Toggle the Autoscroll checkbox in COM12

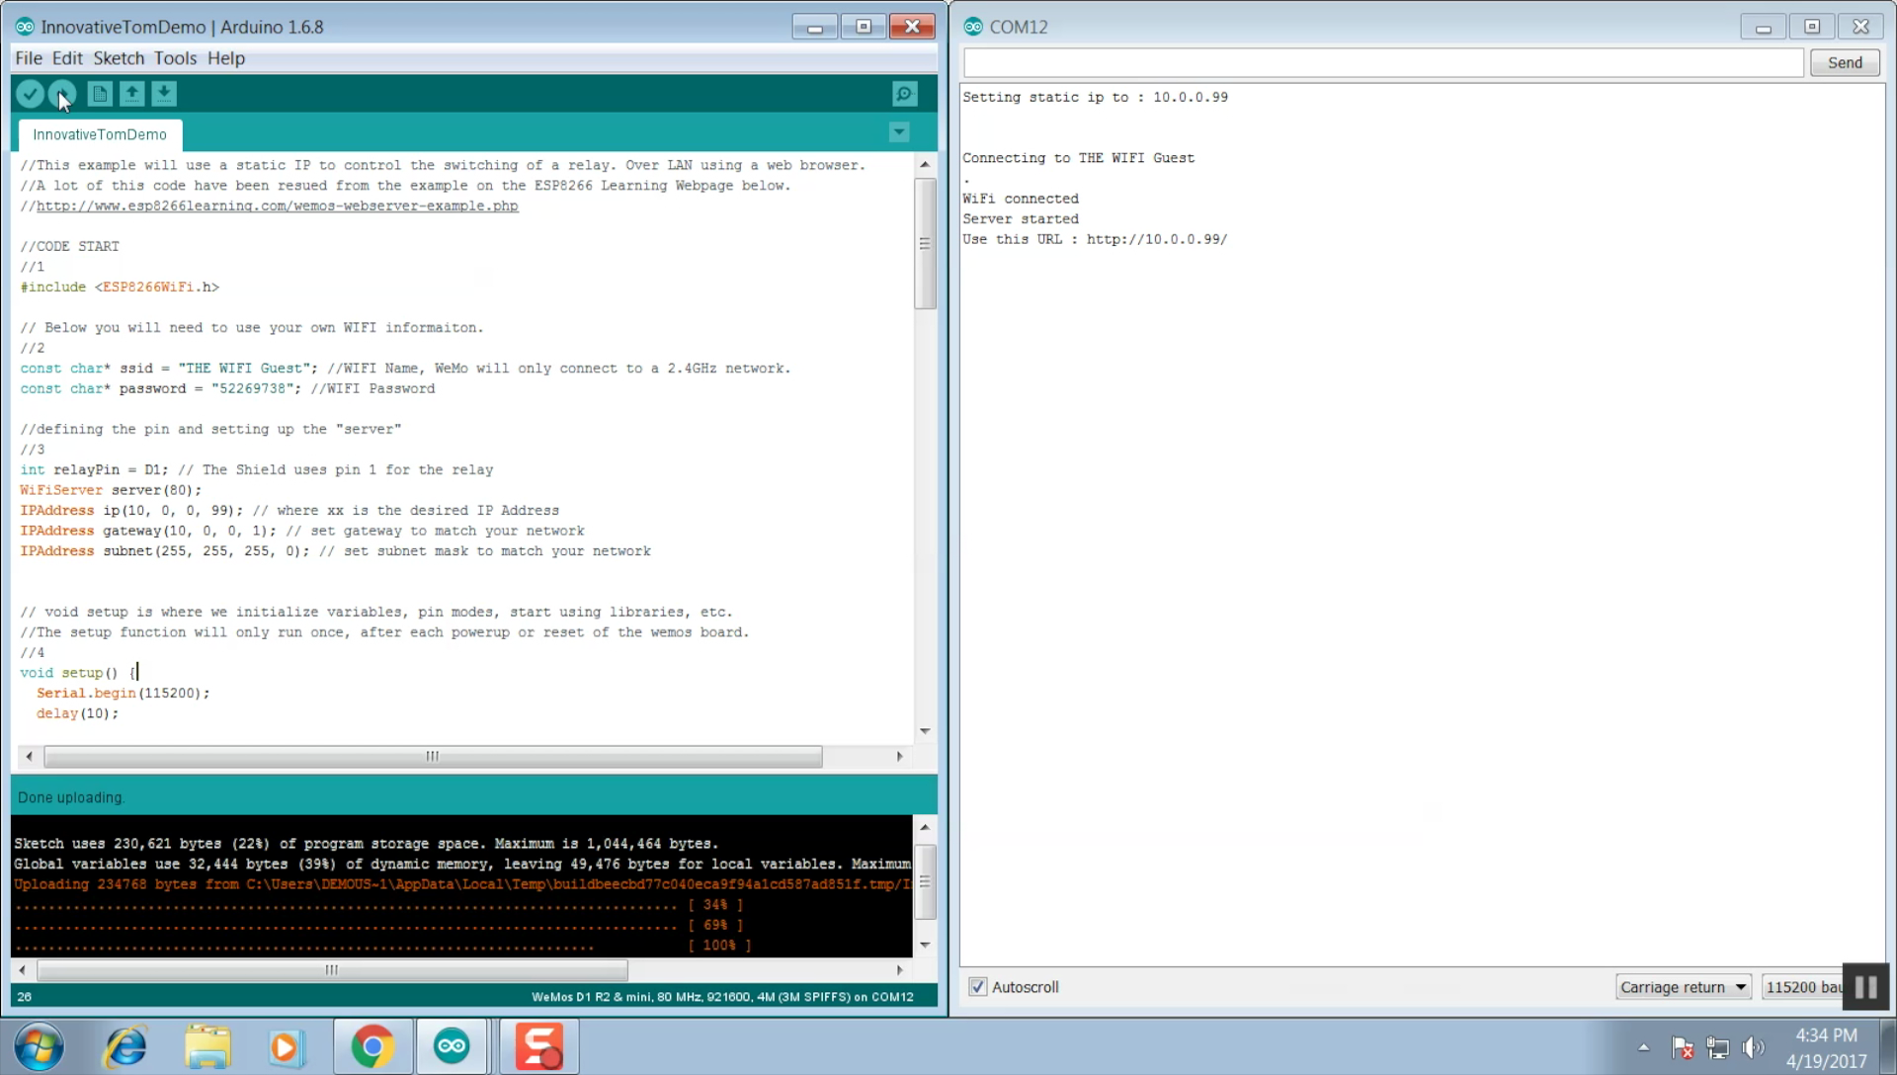[x=976, y=986]
